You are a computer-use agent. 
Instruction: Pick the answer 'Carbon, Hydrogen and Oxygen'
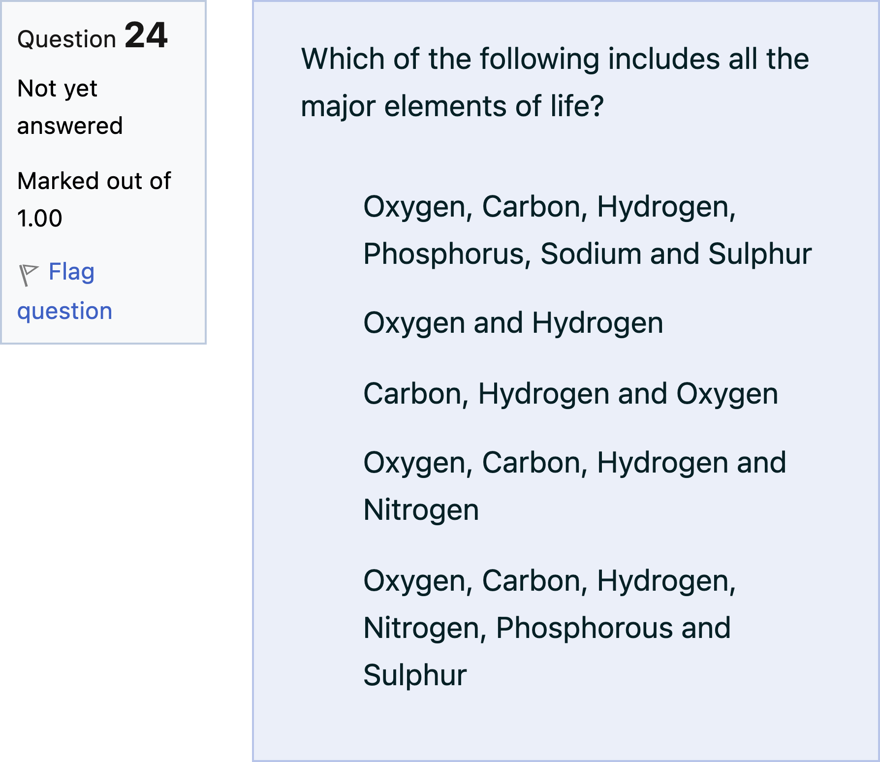pyautogui.click(x=570, y=394)
